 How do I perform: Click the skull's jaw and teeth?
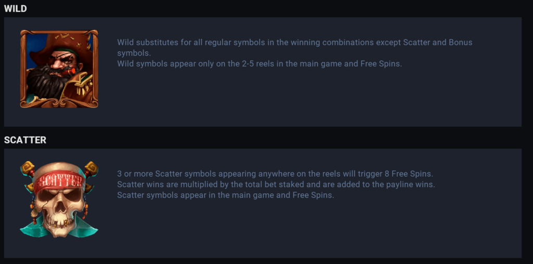[59, 221]
